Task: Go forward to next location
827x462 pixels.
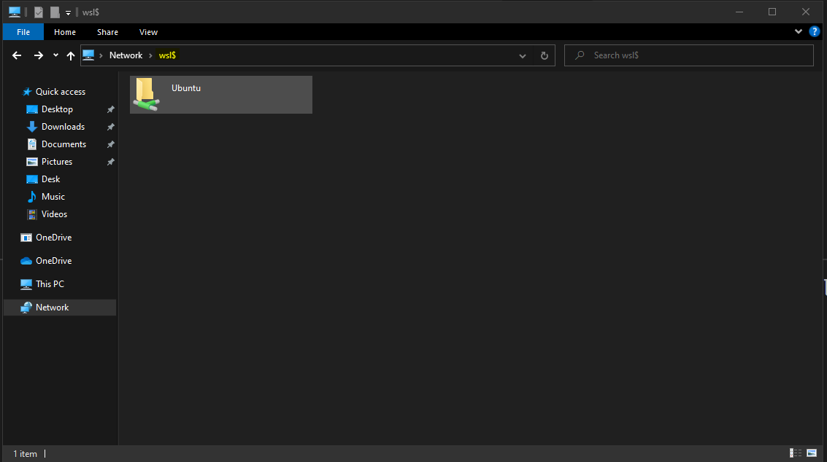Action: click(39, 55)
